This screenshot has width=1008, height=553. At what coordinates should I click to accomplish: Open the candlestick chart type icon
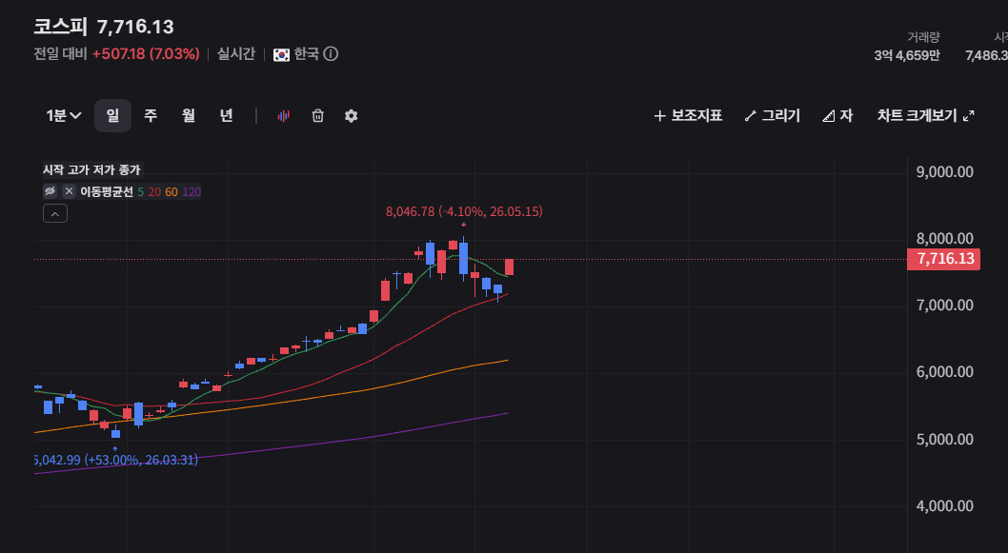(284, 115)
